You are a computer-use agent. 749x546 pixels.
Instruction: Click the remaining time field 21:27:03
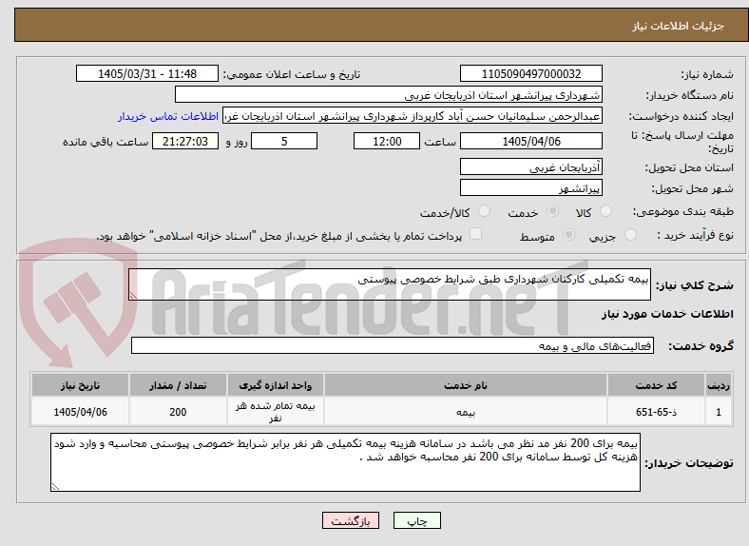[x=185, y=141]
